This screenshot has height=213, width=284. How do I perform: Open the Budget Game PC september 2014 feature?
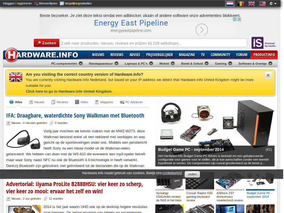(x=191, y=149)
